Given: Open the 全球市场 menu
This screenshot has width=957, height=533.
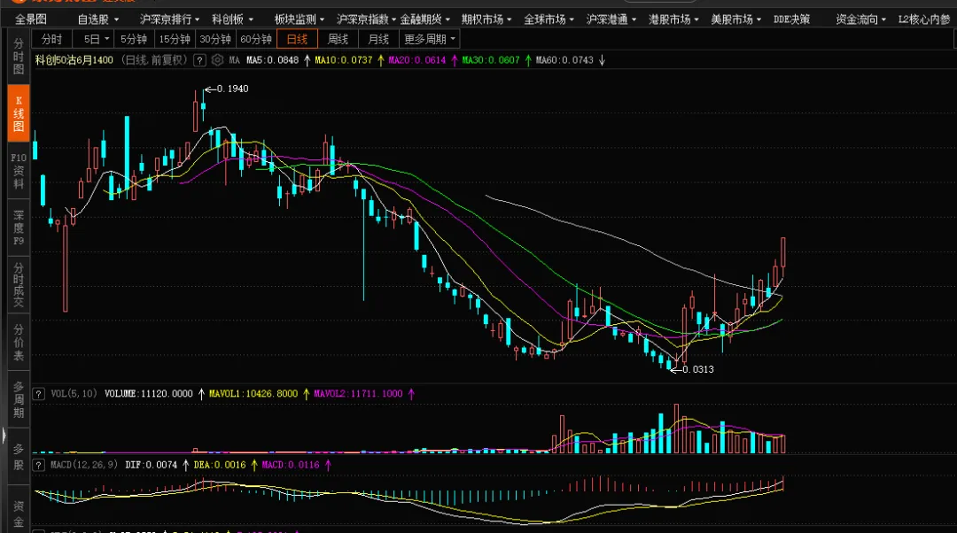Looking at the screenshot, I should (549, 19).
